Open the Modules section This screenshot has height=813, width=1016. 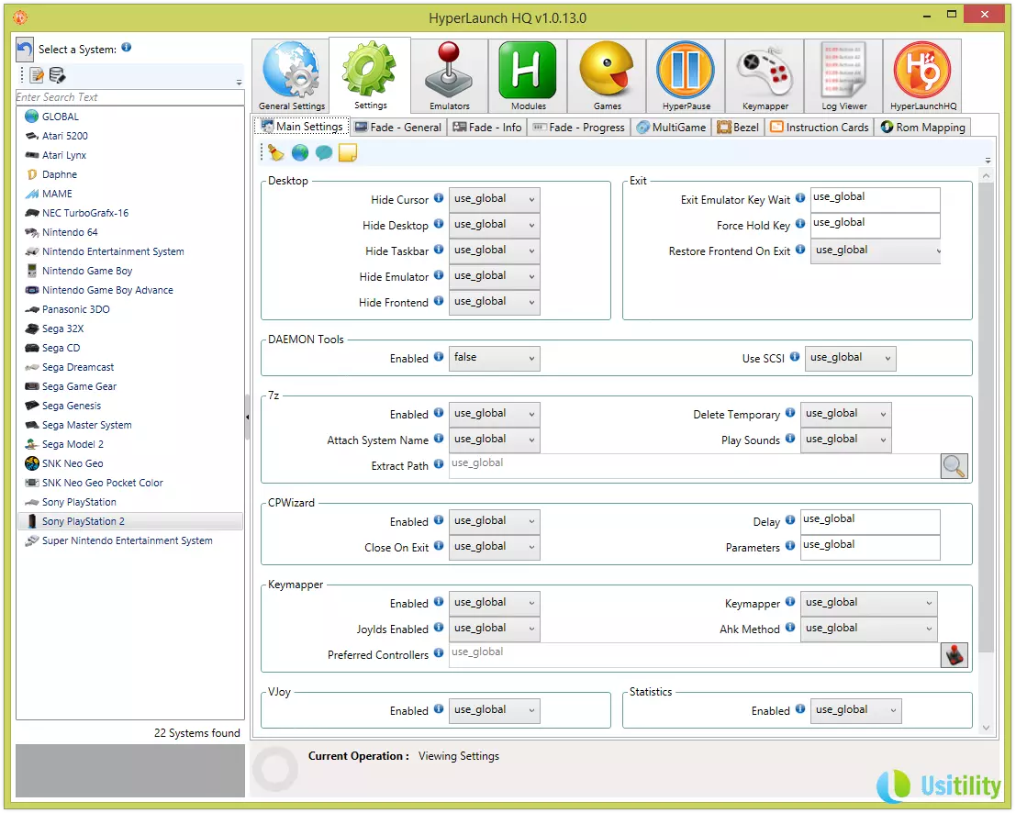tap(528, 76)
